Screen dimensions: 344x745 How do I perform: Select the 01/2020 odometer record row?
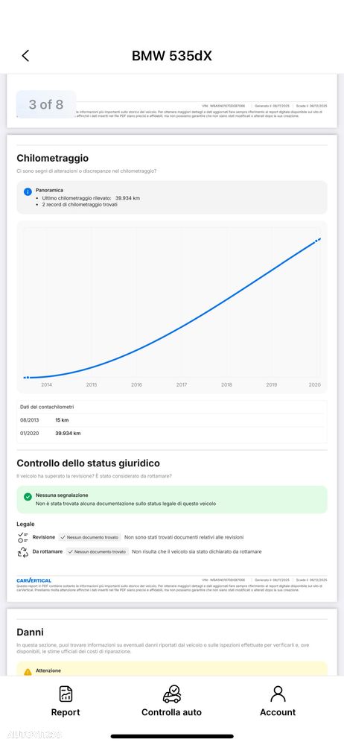pos(172,434)
